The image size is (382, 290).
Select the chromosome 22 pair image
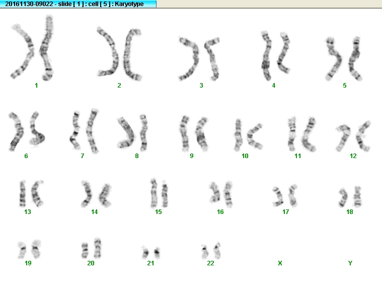pos(211,251)
